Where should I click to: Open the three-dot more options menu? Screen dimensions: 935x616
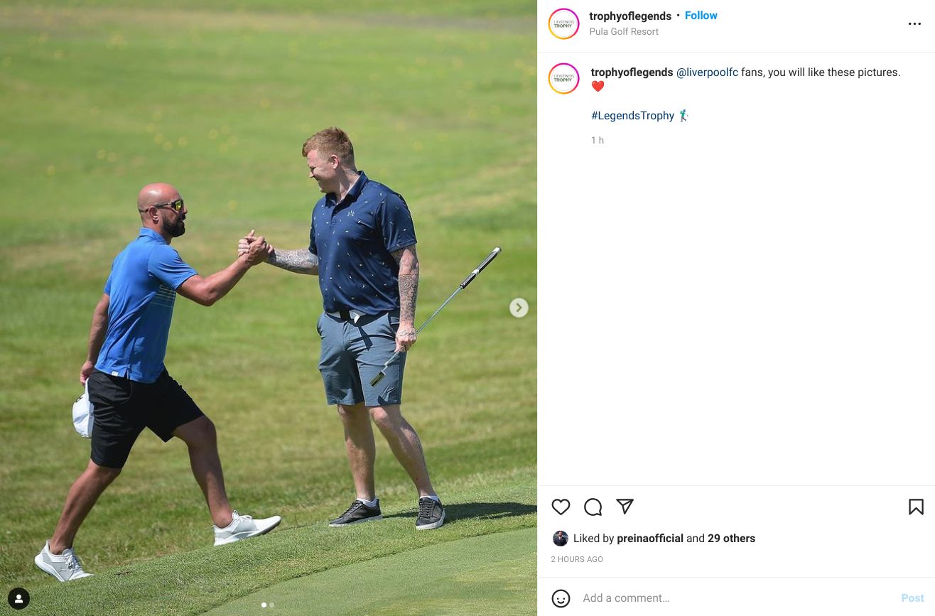[x=914, y=24]
